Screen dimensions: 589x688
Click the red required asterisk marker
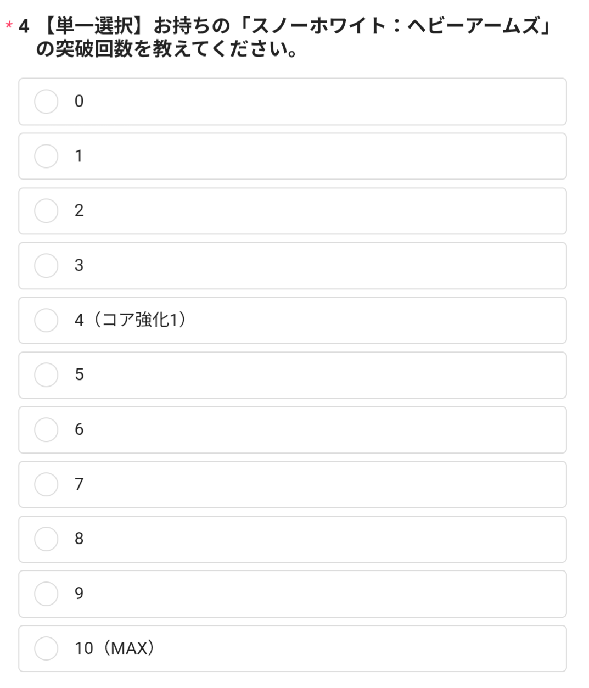click(x=9, y=26)
